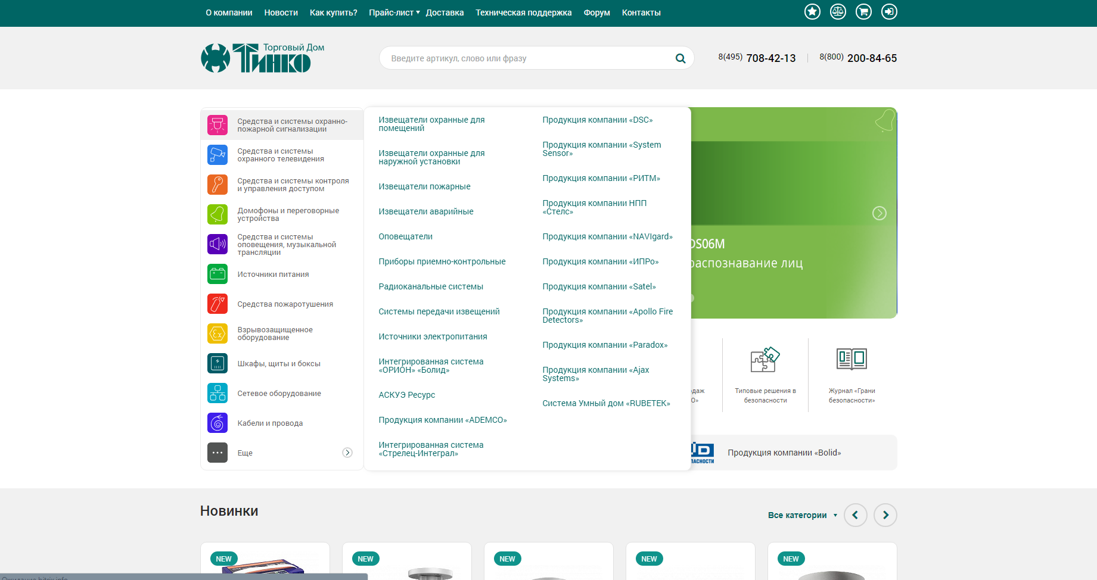Select the red fire extinguisher icon
Image resolution: width=1097 pixels, height=580 pixels.
coord(217,304)
